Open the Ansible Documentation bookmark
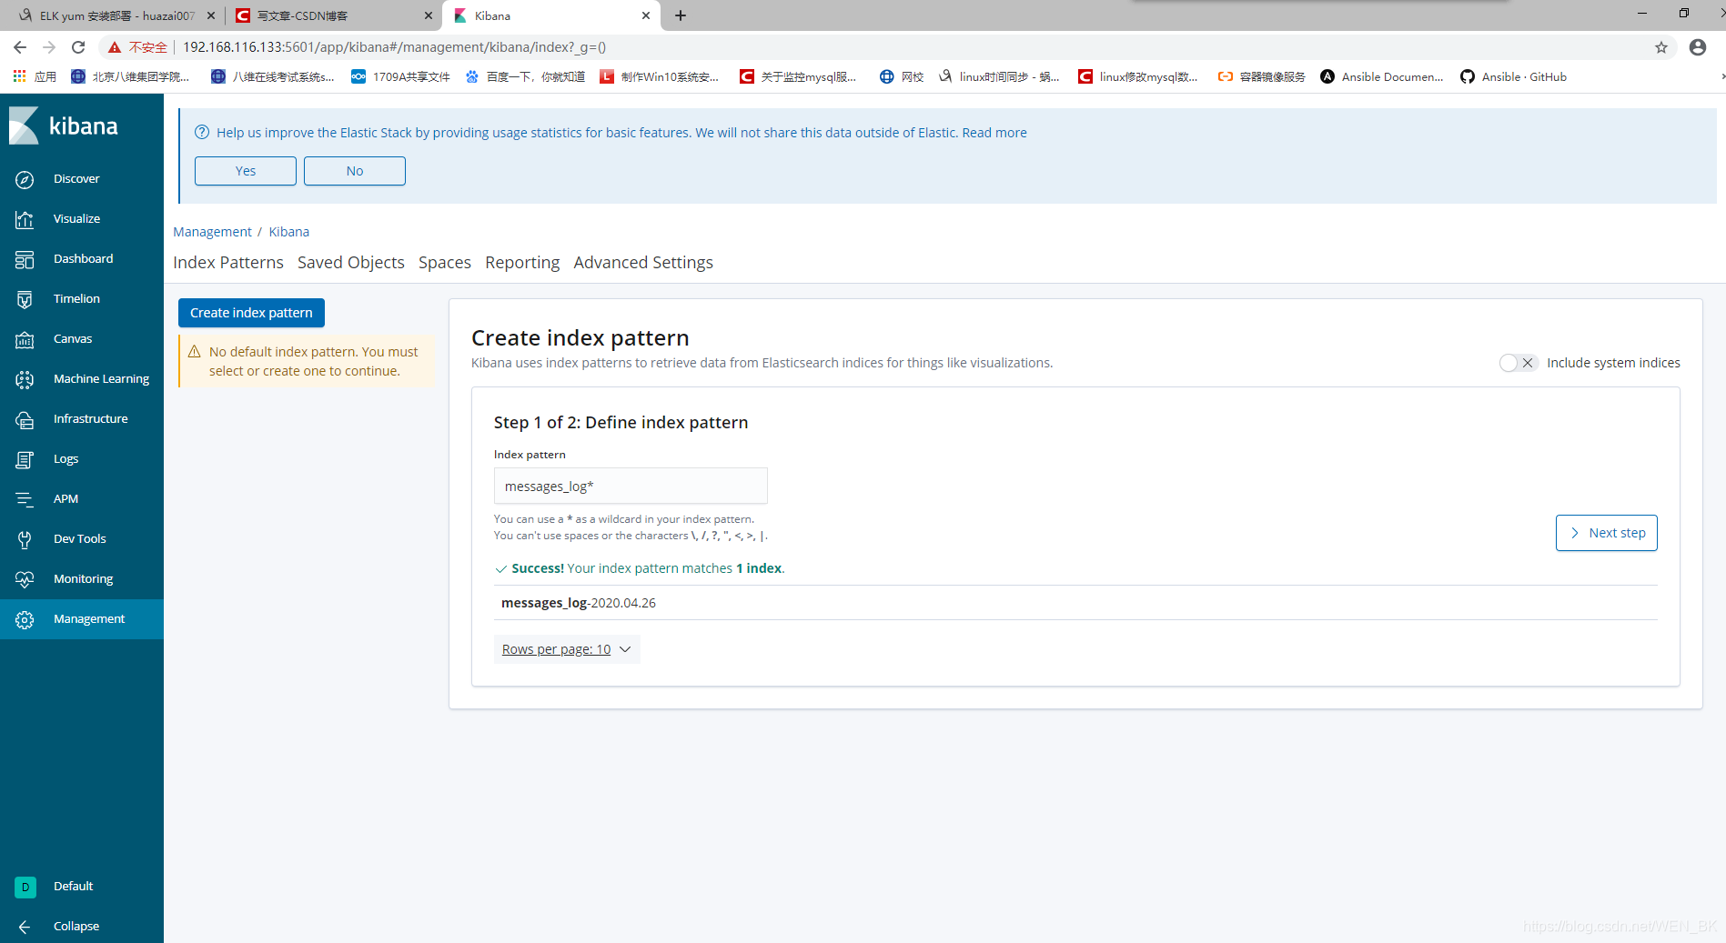Screen dimensions: 1726x943 pyautogui.click(x=1382, y=77)
